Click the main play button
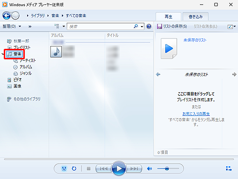238x179 pixels. tap(119, 169)
